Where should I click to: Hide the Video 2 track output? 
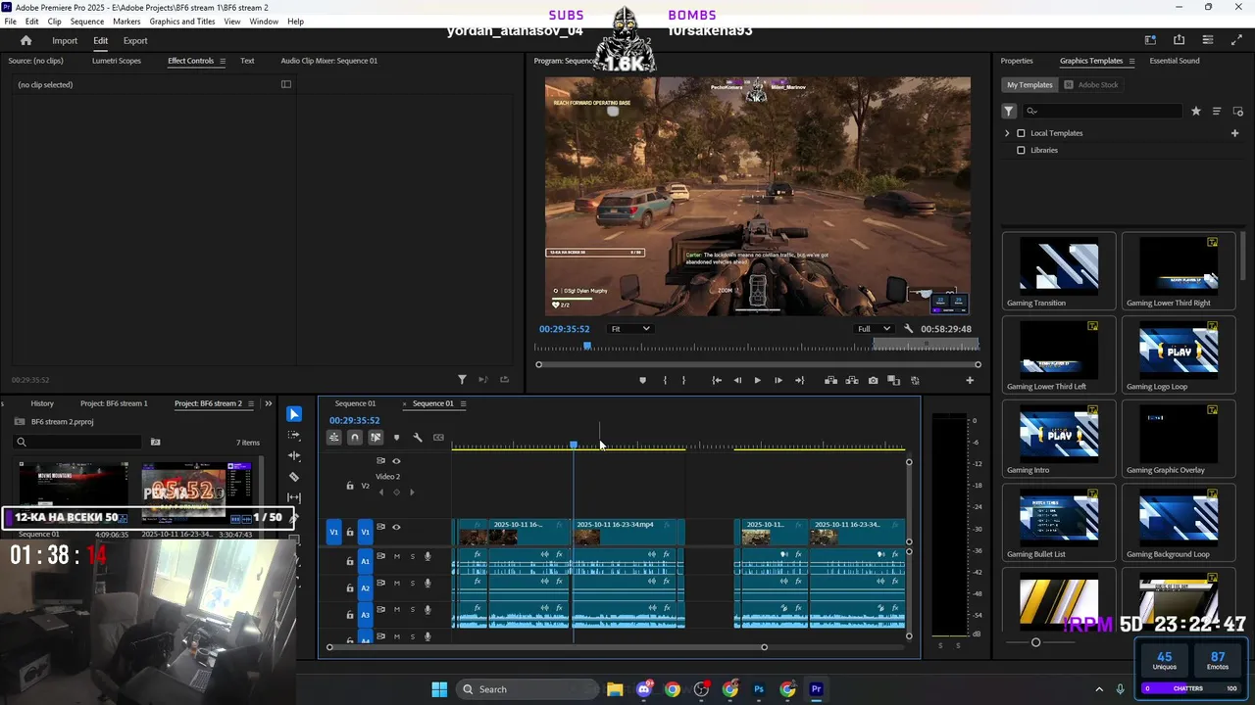point(396,460)
